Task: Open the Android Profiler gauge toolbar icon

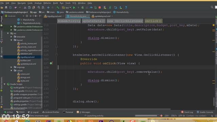Action: coord(91,7)
